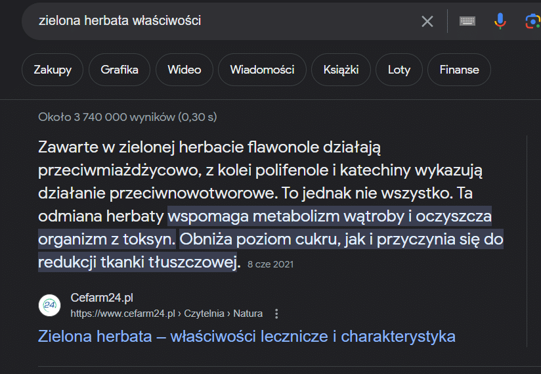Select the Wiadomości filter tab

tap(262, 70)
